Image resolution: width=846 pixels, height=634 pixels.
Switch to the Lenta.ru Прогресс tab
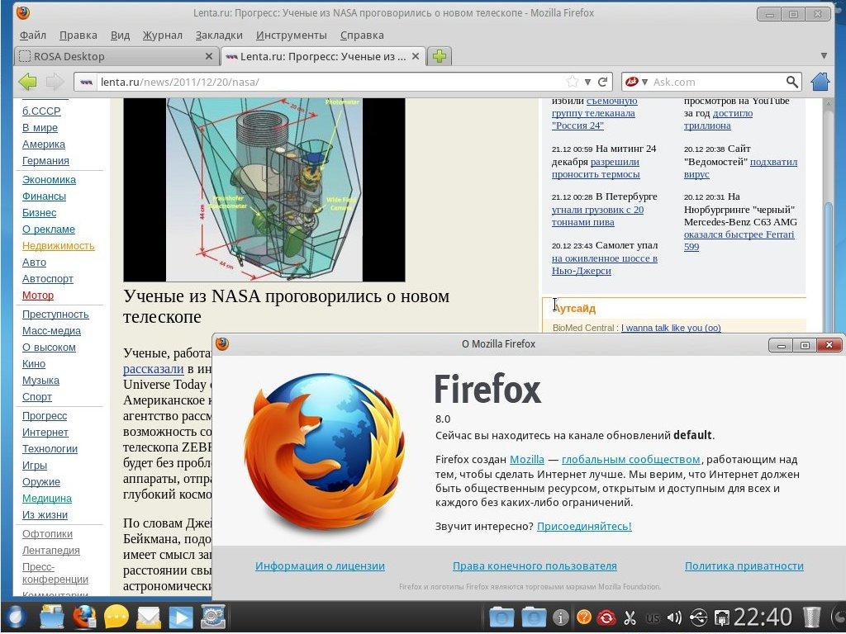click(x=323, y=56)
